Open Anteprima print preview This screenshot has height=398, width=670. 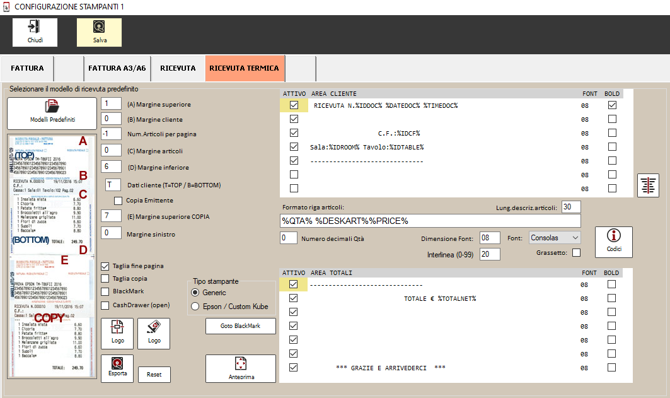[240, 368]
